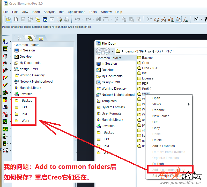Screen dimensions: 207x187
Task: Open dropdown arrow beside M icon
Action: click(x=202, y=19)
